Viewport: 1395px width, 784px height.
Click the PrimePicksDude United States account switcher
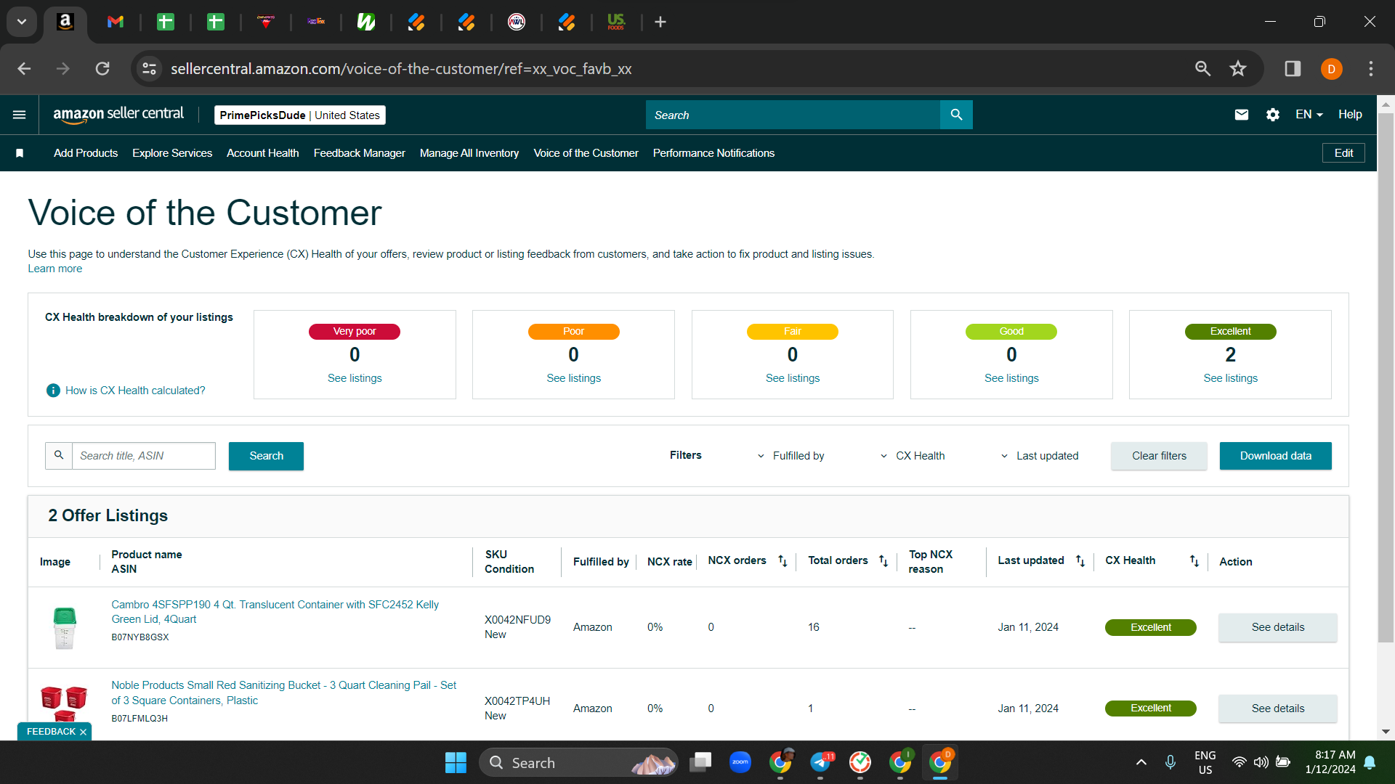point(299,115)
